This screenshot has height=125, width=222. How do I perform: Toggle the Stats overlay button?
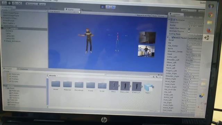(x=154, y=16)
